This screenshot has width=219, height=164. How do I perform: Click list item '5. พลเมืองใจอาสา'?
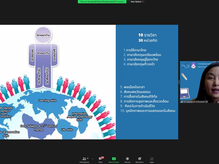coord(132,87)
